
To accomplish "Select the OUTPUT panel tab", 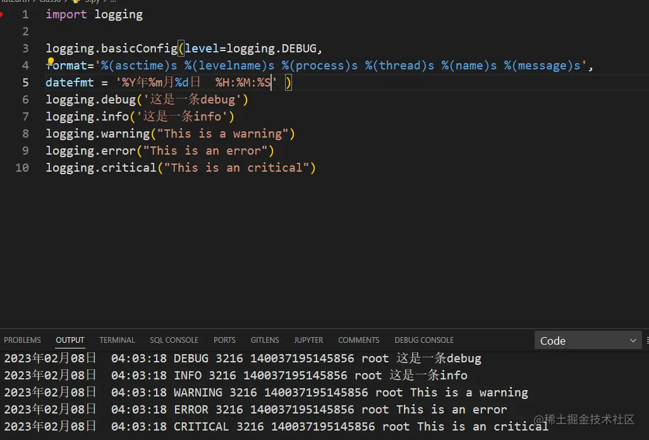I will point(70,340).
